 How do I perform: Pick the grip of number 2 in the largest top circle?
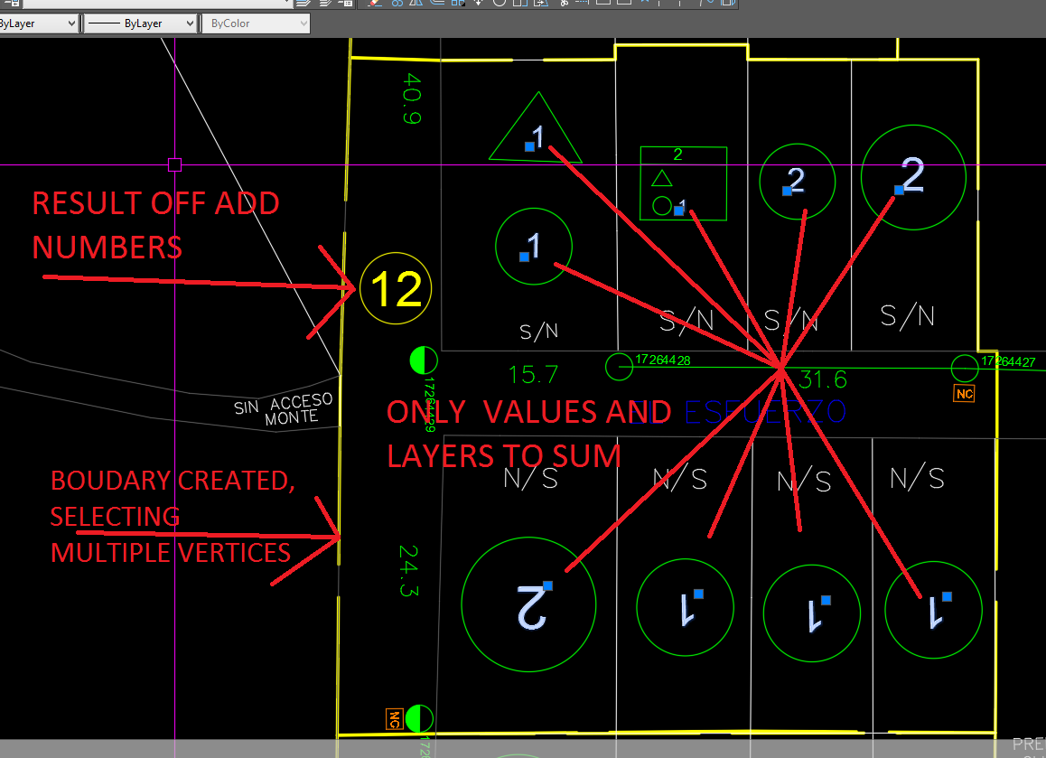899,190
